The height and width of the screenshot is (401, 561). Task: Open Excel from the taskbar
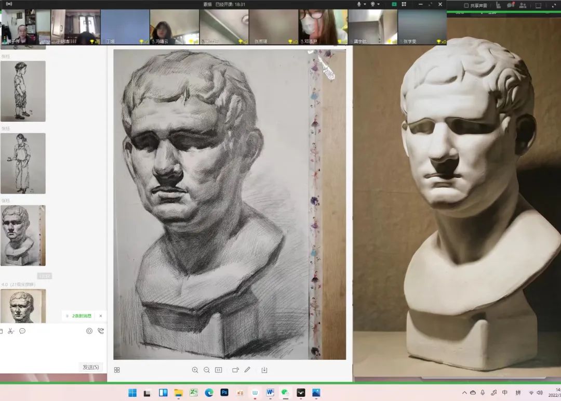pos(194,393)
